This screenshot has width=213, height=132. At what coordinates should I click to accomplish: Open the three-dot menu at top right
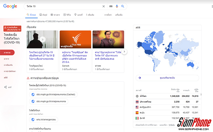pos(212,6)
